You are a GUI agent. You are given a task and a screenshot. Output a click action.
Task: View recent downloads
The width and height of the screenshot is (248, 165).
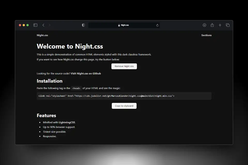click(x=204, y=25)
